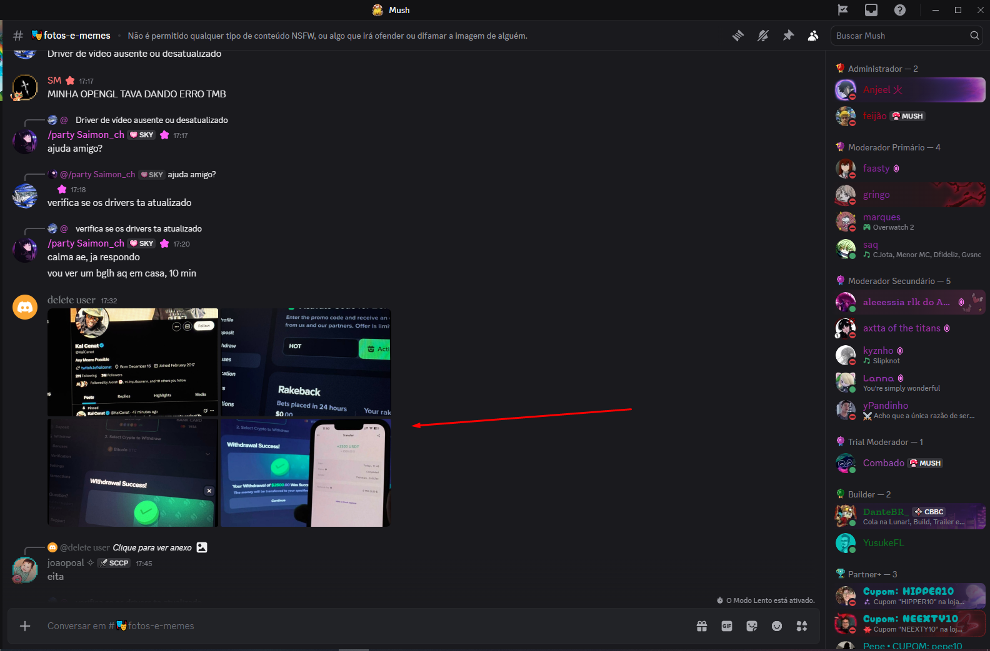The width and height of the screenshot is (990, 651).
Task: Open the Threads icon in channel header
Action: (x=738, y=36)
